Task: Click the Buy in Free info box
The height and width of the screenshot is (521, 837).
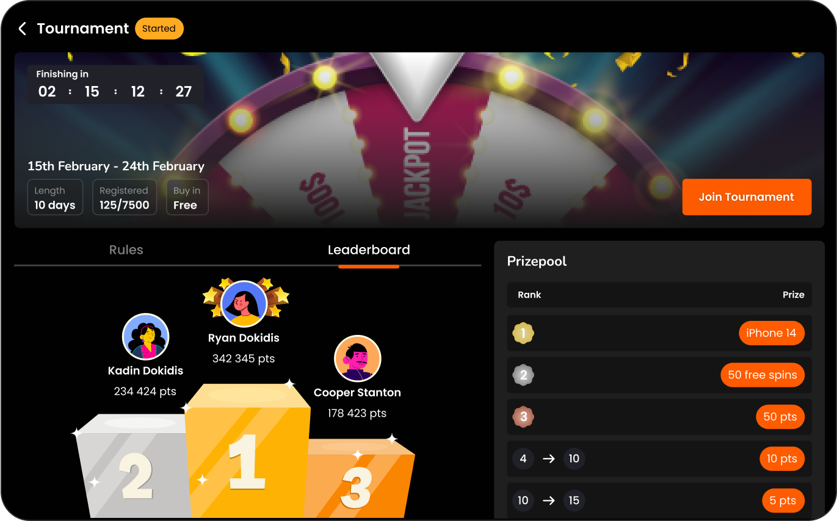Action: tap(187, 197)
